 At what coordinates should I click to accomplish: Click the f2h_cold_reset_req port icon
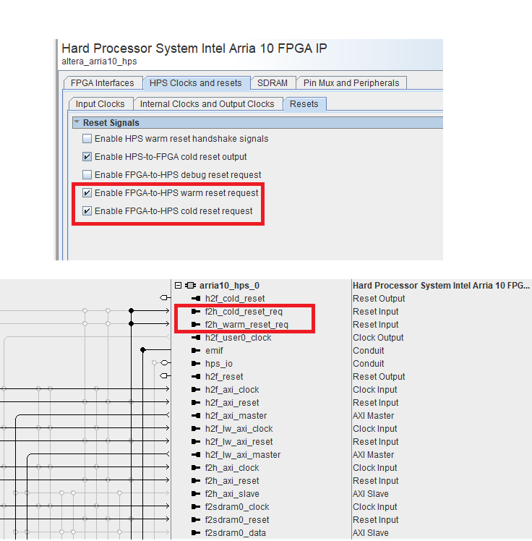coord(196,312)
